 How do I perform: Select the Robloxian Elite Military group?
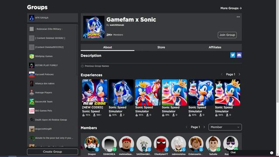(52, 29)
